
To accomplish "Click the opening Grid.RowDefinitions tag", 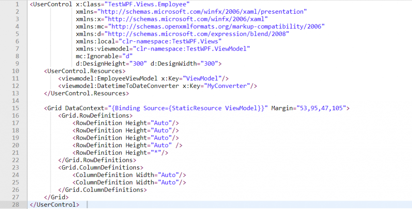I will [x=95, y=116].
